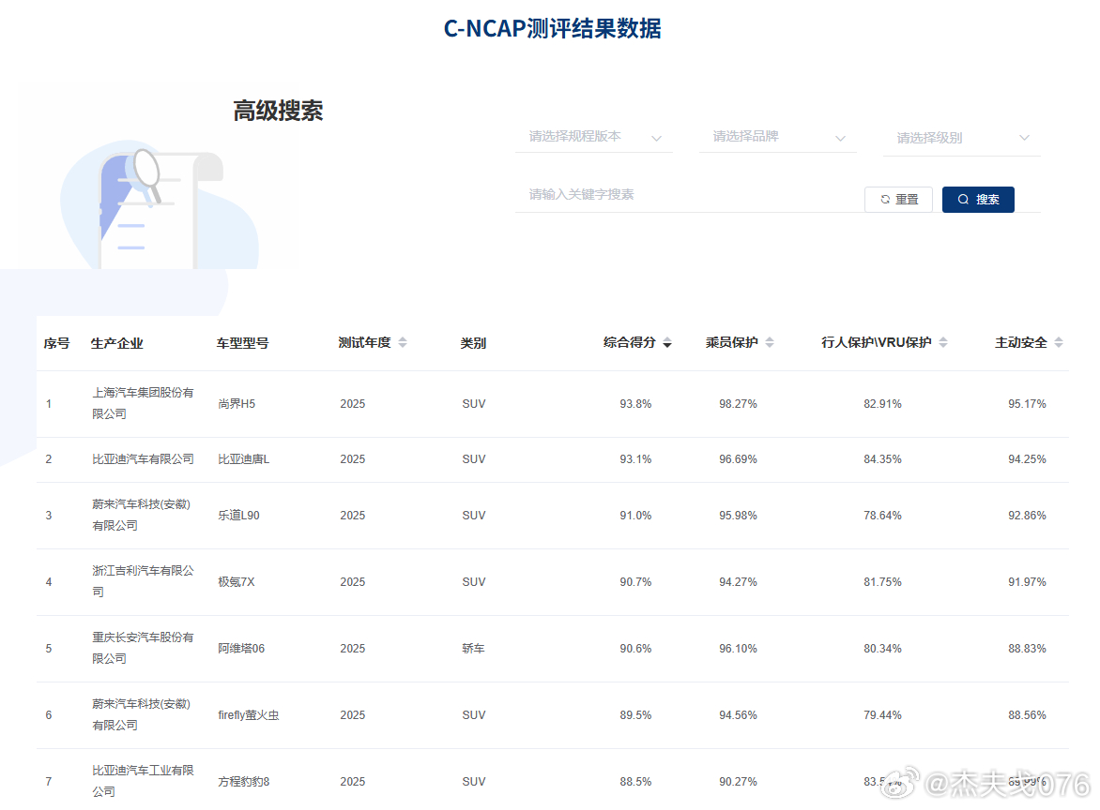Click the 84.35% pedestrian protection value
This screenshot has height=810, width=1100.
pyautogui.click(x=882, y=459)
